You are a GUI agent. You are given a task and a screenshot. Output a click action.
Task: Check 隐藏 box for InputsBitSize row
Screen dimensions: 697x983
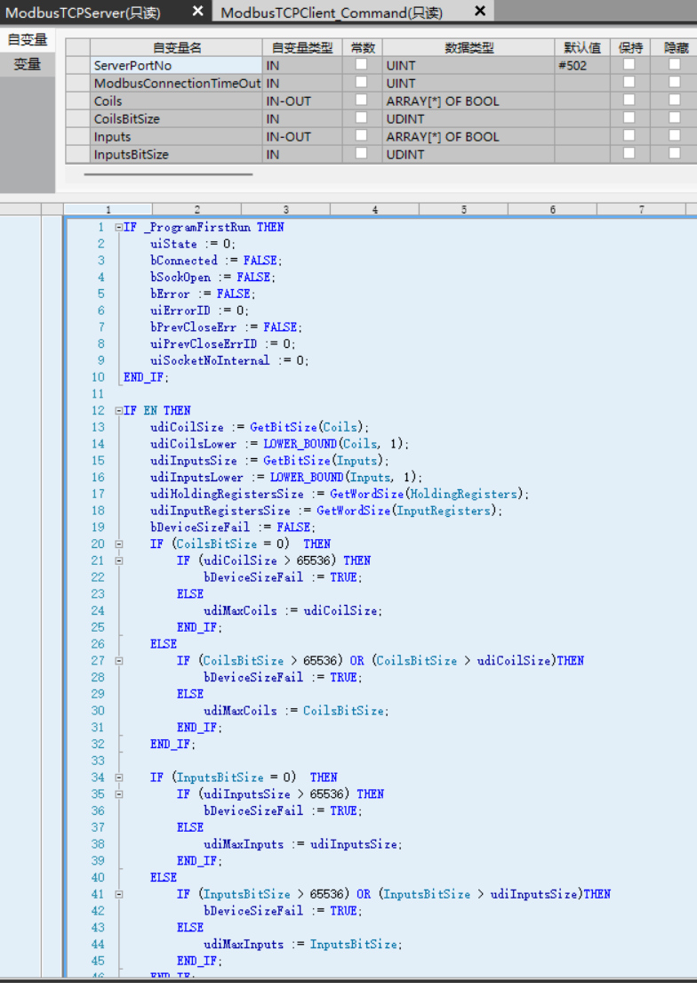(675, 154)
